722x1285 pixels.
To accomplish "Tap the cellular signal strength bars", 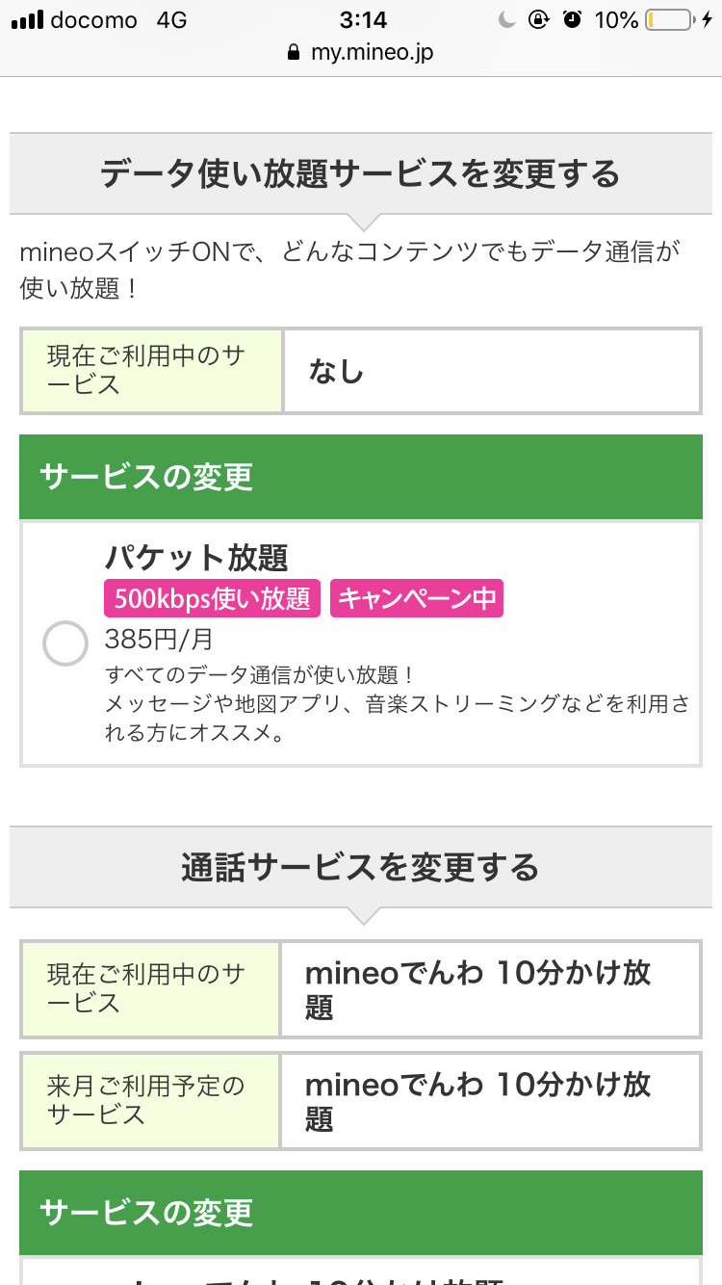I will click(27, 20).
